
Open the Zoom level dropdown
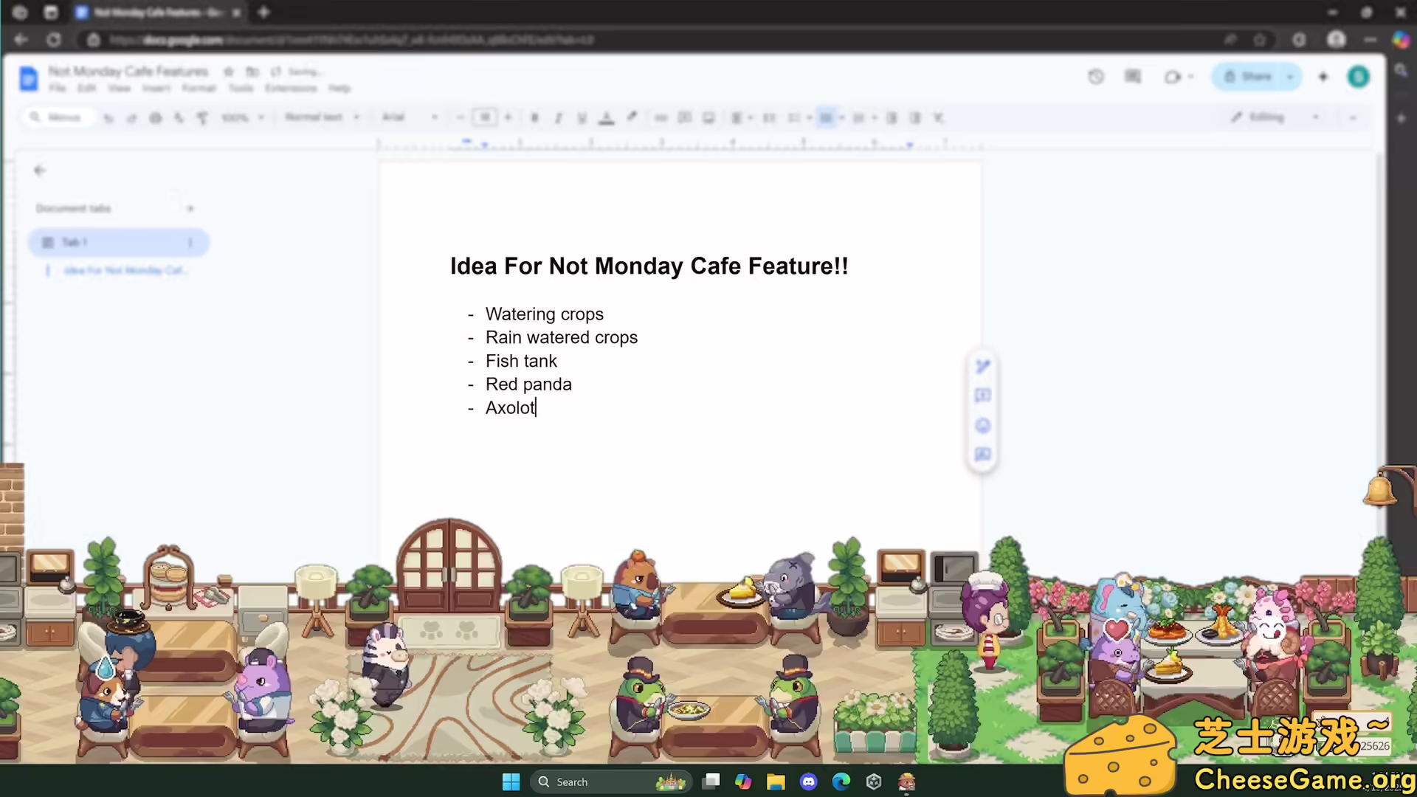242,117
